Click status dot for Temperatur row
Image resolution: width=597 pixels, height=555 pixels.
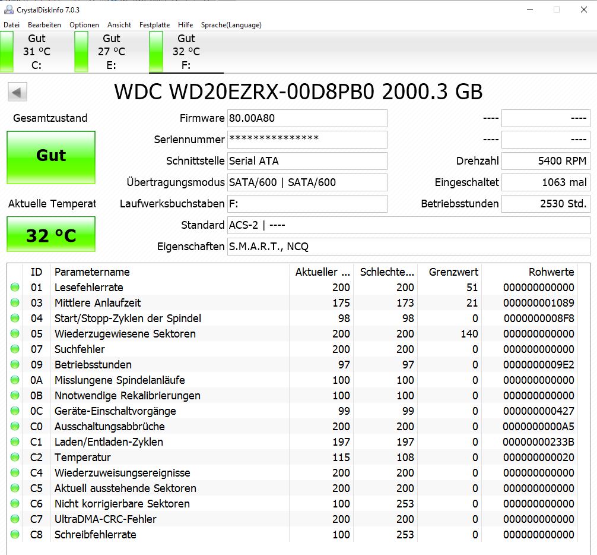pos(15,457)
